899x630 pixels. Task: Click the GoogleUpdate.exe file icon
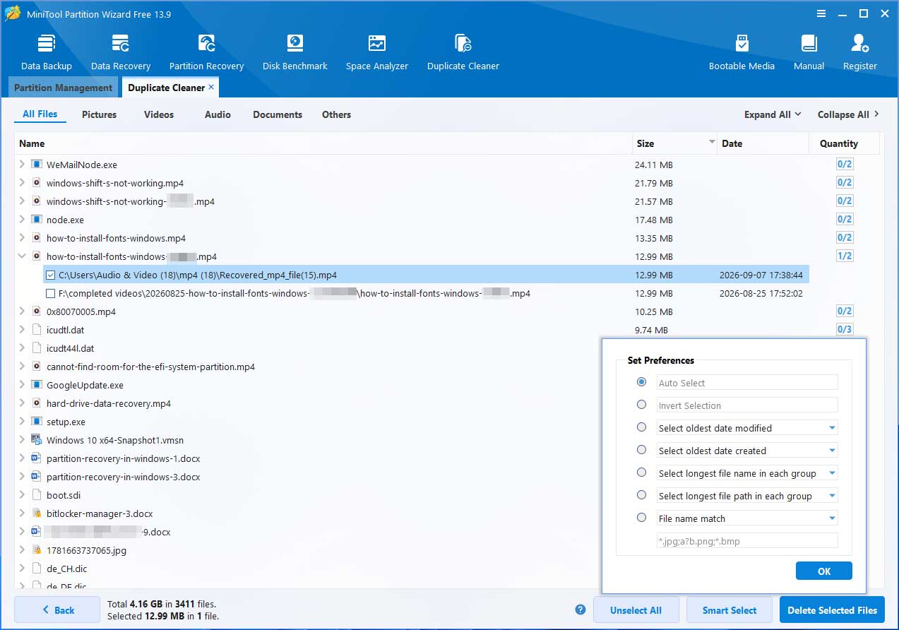click(37, 385)
